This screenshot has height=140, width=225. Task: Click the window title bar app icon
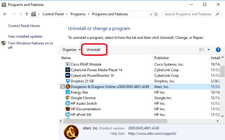click(x=4, y=5)
